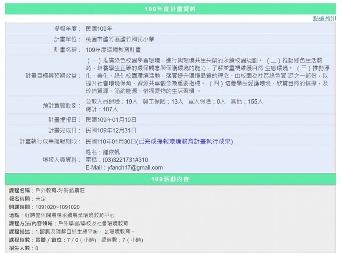Screen dimensions: 343x253
Task: Select the 民國109年12月31日 completion date
Action: [111, 131]
